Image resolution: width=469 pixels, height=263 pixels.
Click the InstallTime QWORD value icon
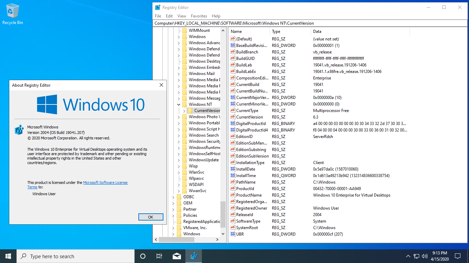pos(233,176)
